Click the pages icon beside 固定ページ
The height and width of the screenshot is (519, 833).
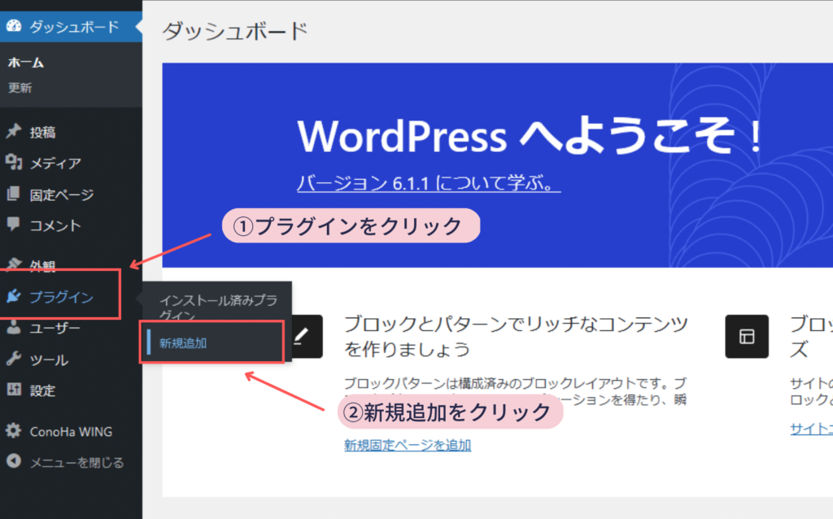(x=14, y=194)
